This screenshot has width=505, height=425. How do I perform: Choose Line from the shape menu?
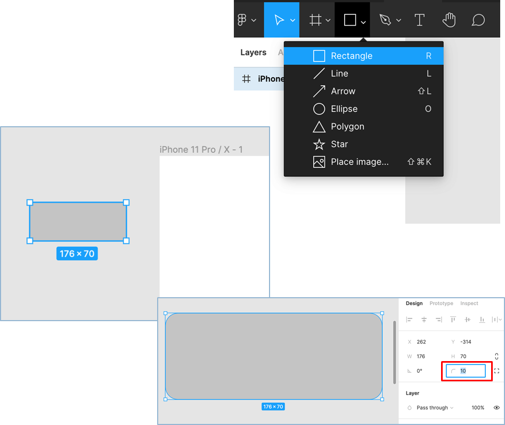[364, 73]
